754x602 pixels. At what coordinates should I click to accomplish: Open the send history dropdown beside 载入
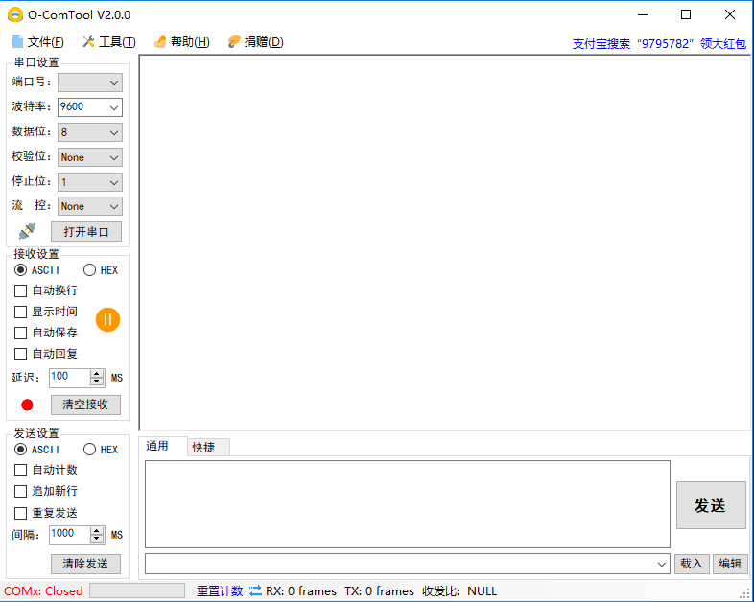point(662,564)
